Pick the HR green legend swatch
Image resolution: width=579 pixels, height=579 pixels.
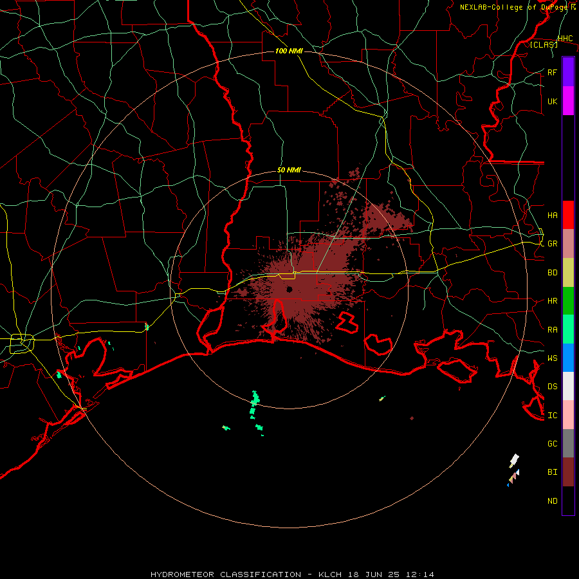(x=568, y=301)
